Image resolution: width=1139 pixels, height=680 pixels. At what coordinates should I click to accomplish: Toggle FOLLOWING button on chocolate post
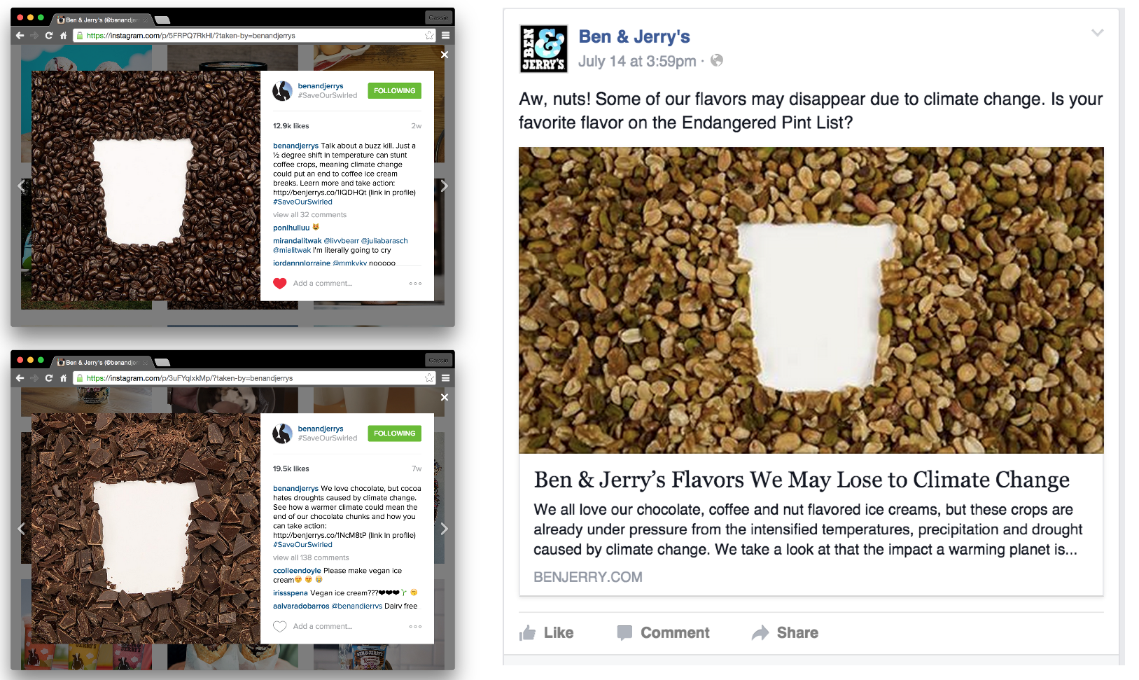pos(394,433)
